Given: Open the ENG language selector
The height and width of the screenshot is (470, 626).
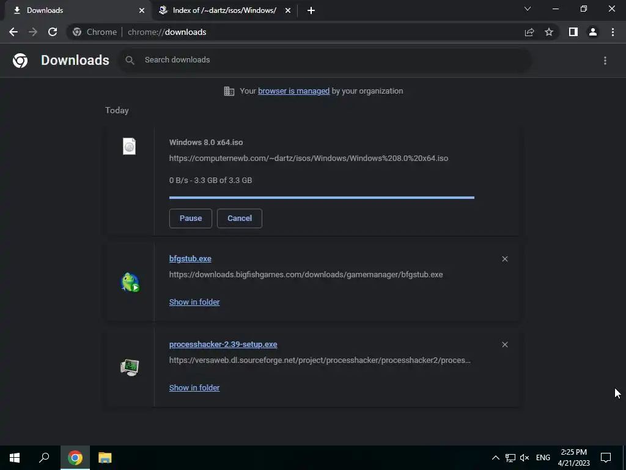Looking at the screenshot, I should pos(543,458).
